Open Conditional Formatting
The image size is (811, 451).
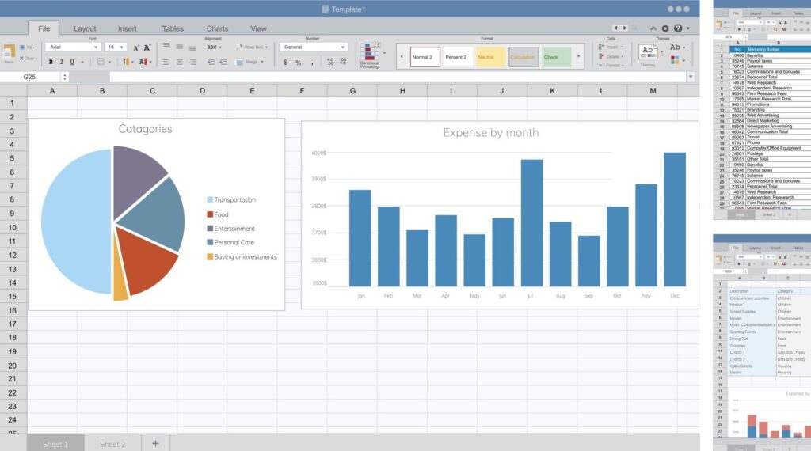coord(370,55)
